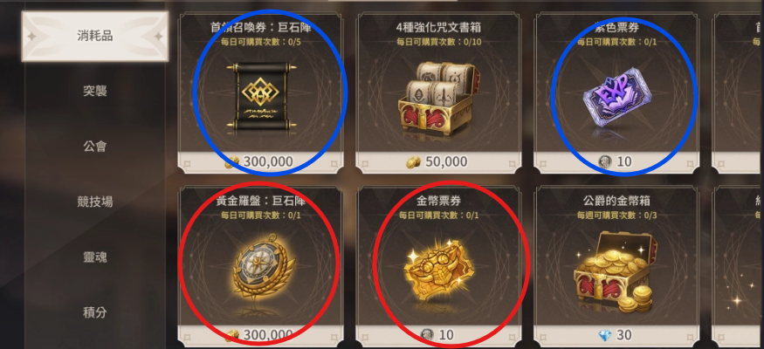Click the 10 price under 金幣票券
Screen dimensions: 764x349
[438, 335]
